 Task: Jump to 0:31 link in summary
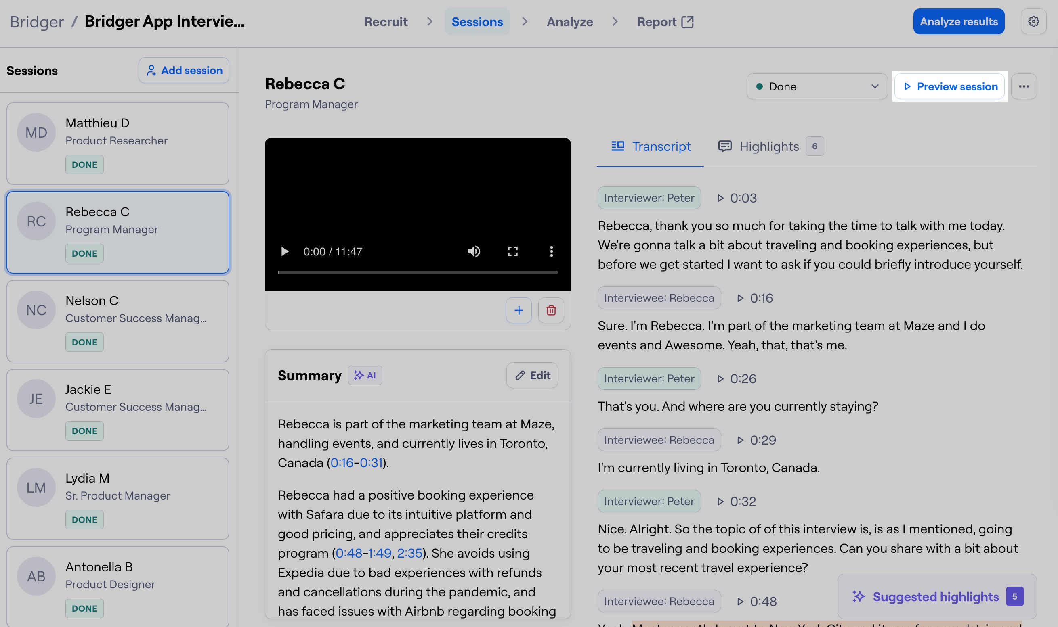[371, 463]
